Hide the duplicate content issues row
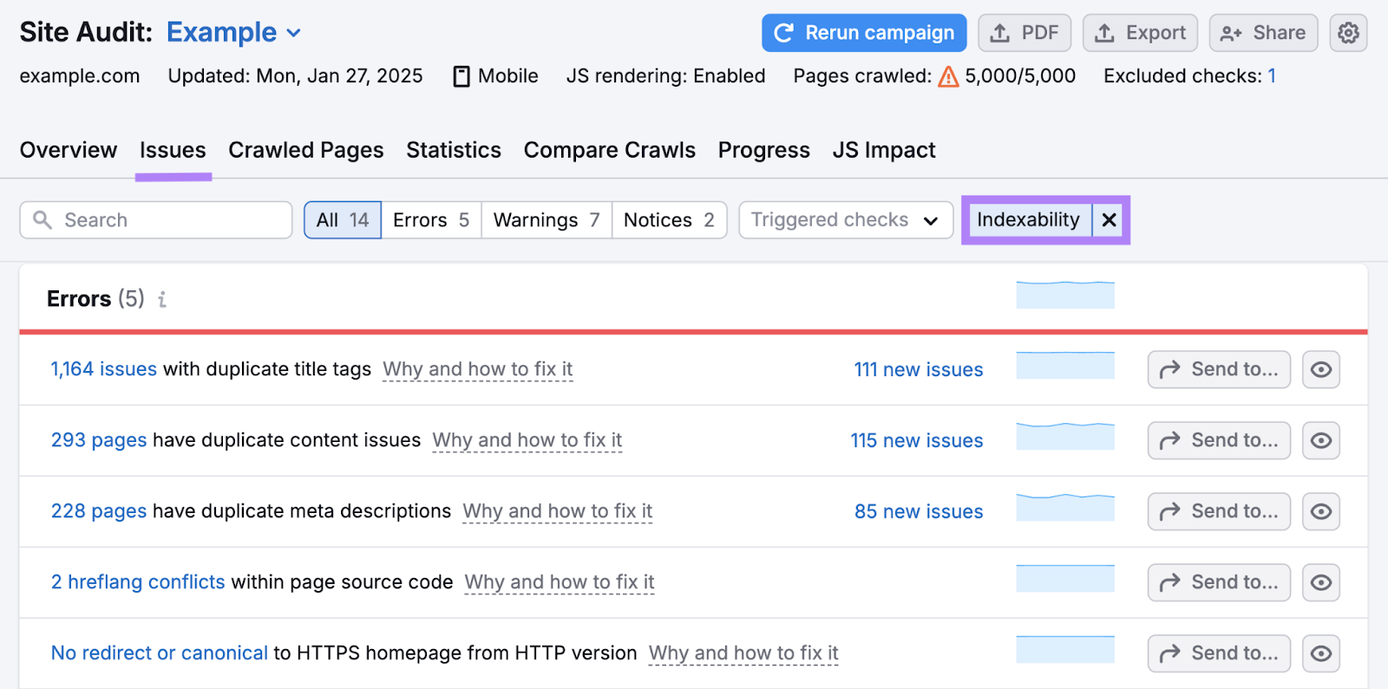 1321,441
